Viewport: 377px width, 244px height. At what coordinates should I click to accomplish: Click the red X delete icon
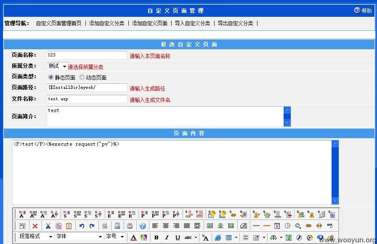(35, 226)
